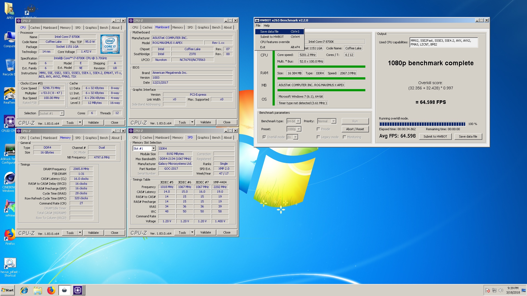Toggle the Pmode checkbox
Image resolution: width=527 pixels, height=296 pixels.
coord(318,129)
